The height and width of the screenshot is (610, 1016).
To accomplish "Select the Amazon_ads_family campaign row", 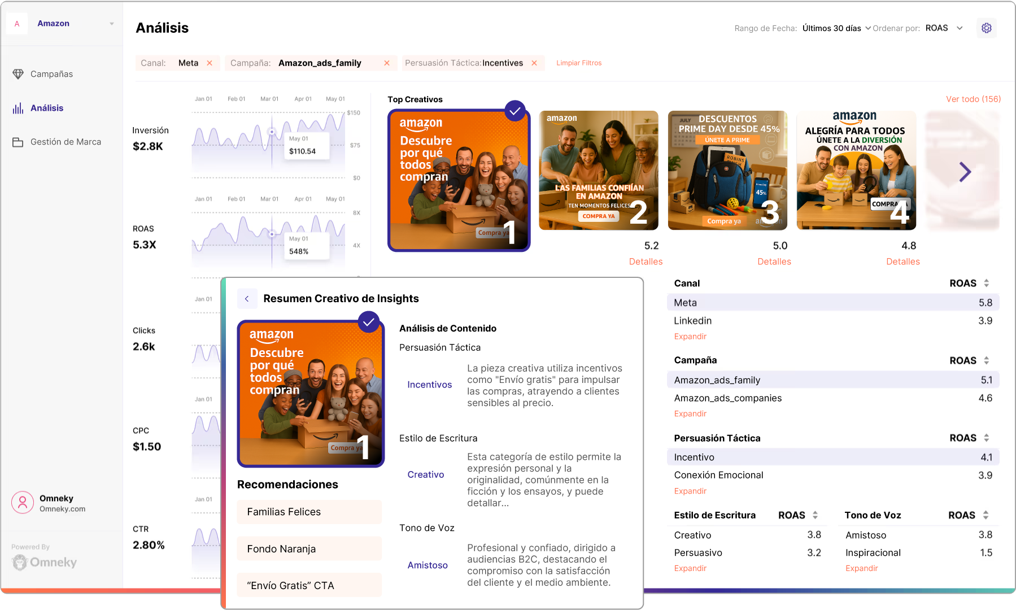I will [833, 380].
